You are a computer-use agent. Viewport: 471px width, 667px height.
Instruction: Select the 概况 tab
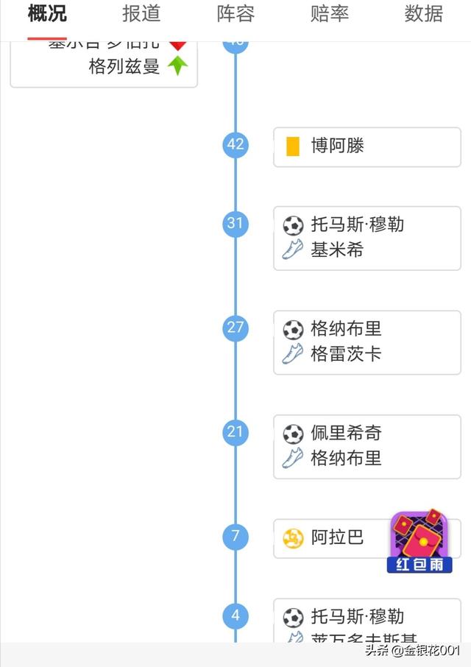pyautogui.click(x=47, y=13)
